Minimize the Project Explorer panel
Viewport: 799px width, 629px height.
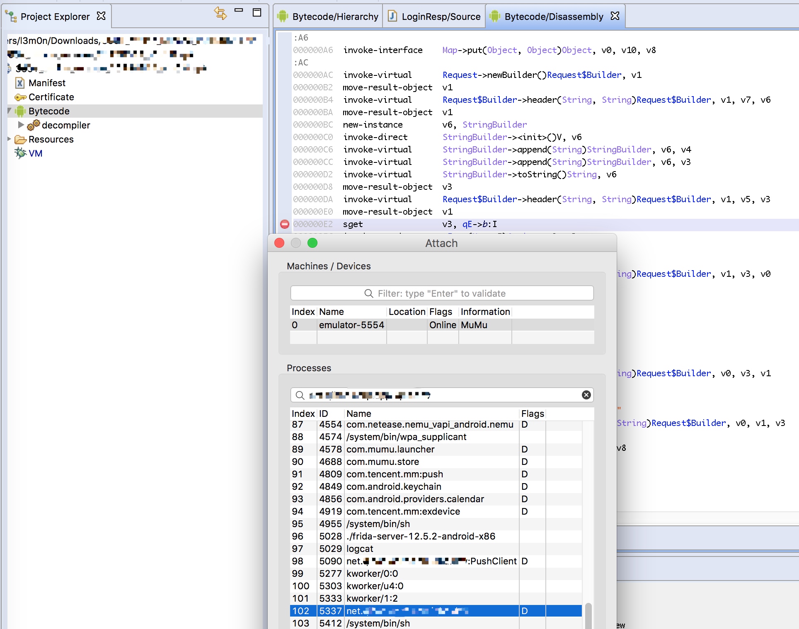coord(239,11)
